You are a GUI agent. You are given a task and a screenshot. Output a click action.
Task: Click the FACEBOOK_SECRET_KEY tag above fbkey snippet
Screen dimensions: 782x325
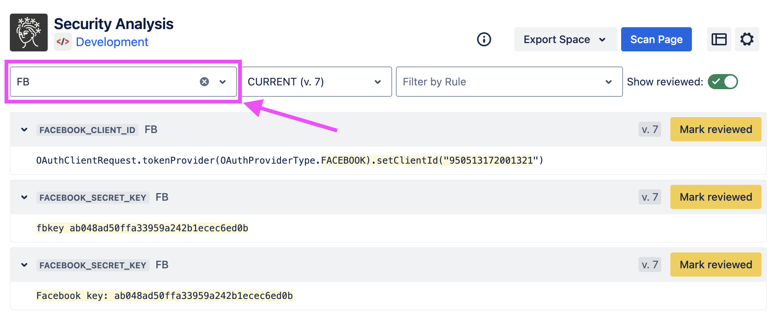pos(93,197)
